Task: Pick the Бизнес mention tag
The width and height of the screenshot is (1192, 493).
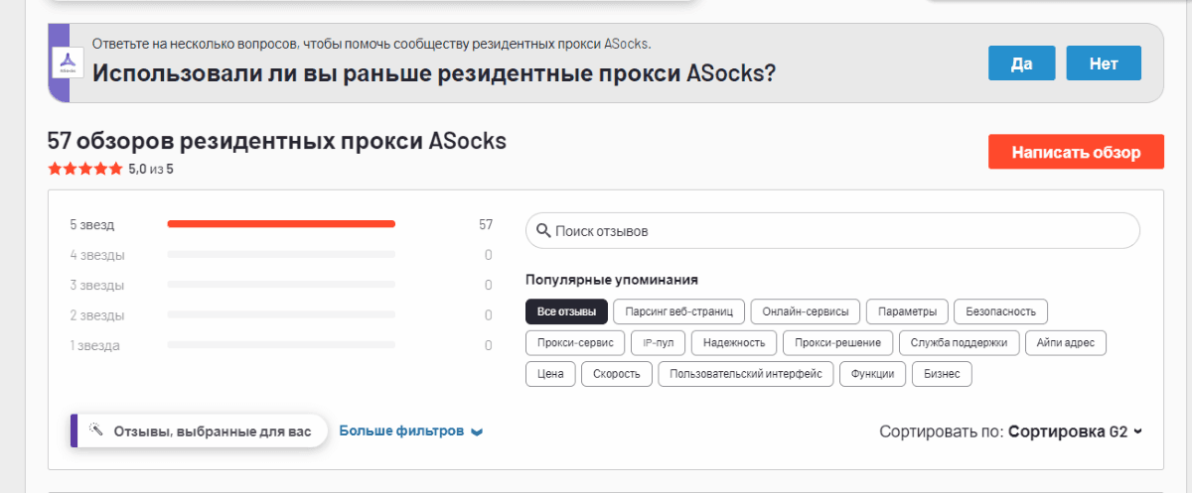Action: (x=942, y=374)
